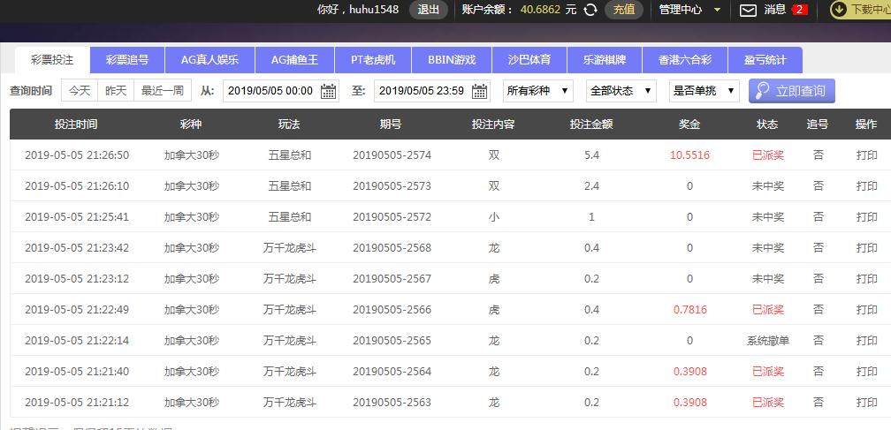Click 打印 for issue 20190505-2568
The width and height of the screenshot is (891, 430).
click(866, 248)
